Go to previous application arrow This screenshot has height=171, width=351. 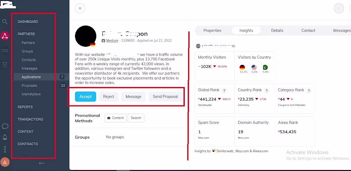click(x=339, y=8)
